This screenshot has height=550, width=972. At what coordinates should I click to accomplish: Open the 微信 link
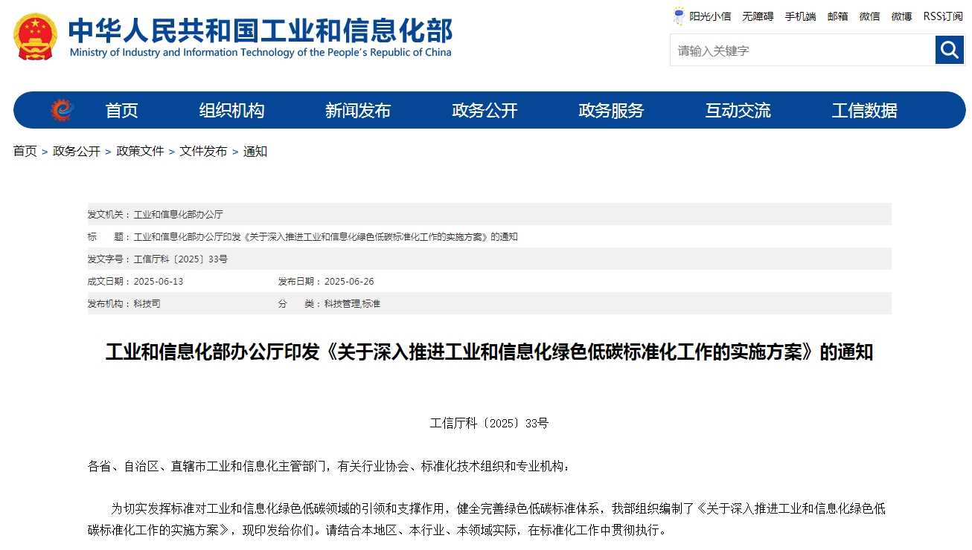(869, 16)
